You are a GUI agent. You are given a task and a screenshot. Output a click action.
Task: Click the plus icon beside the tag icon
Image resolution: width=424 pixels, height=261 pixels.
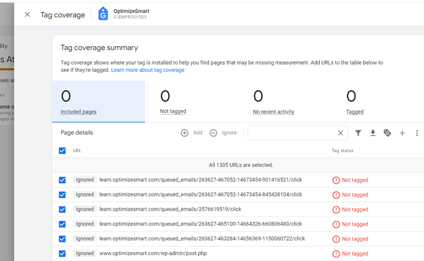pos(402,133)
